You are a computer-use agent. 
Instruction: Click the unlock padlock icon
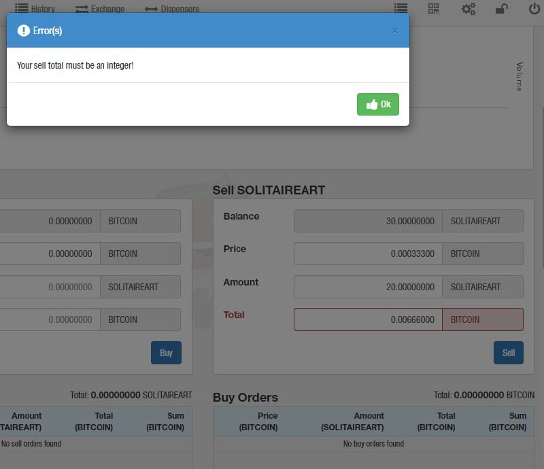[x=502, y=9]
